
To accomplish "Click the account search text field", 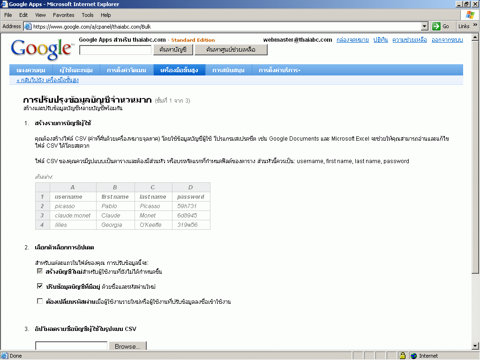I will pyautogui.click(x=115, y=50).
